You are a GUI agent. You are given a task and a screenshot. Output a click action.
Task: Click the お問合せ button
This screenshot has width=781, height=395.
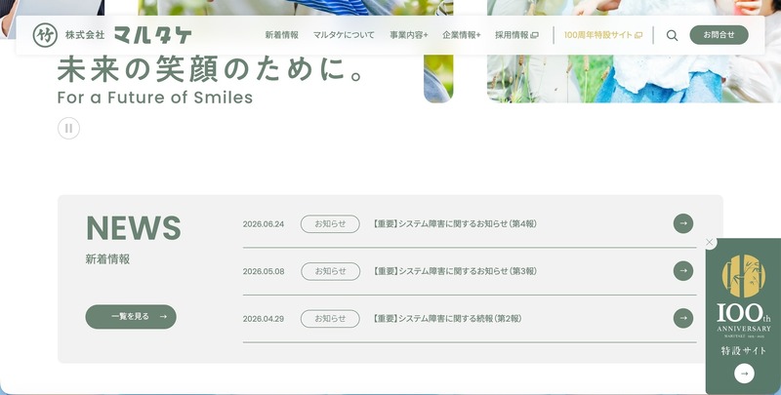click(x=719, y=35)
